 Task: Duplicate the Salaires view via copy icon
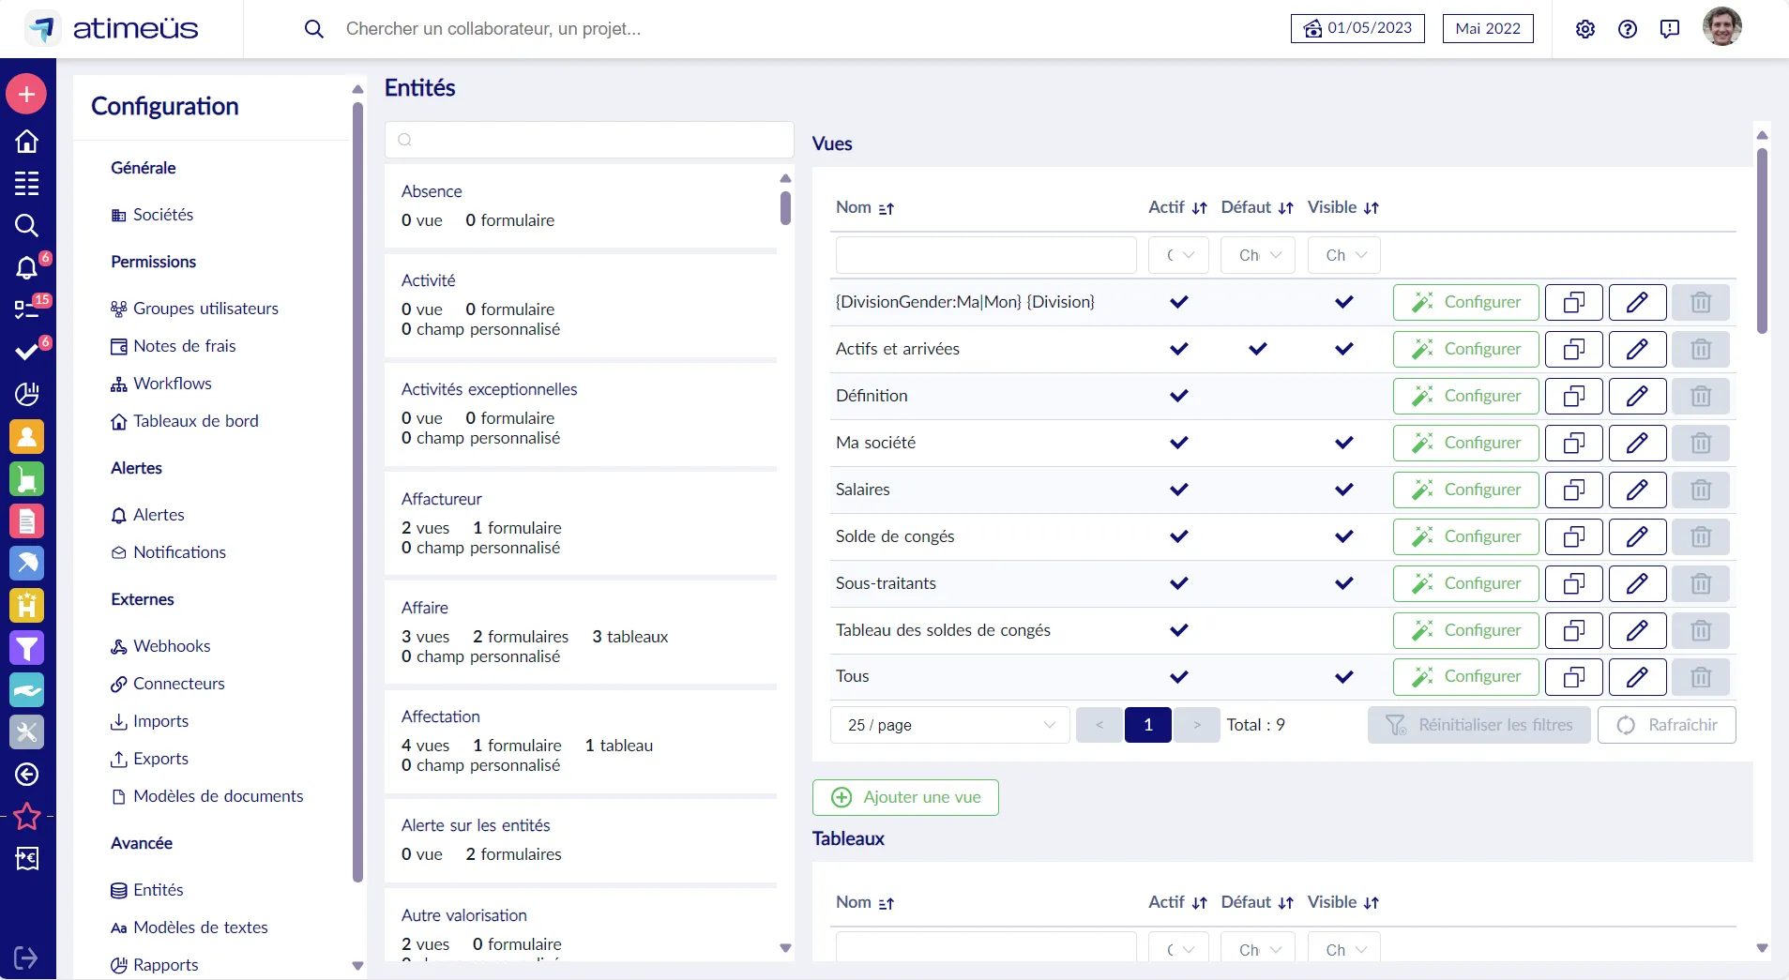point(1573,490)
